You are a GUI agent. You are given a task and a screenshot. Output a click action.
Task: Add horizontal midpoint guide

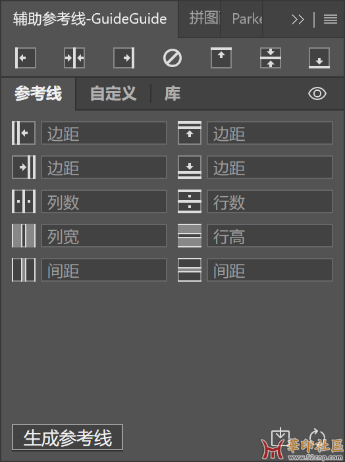(271, 58)
